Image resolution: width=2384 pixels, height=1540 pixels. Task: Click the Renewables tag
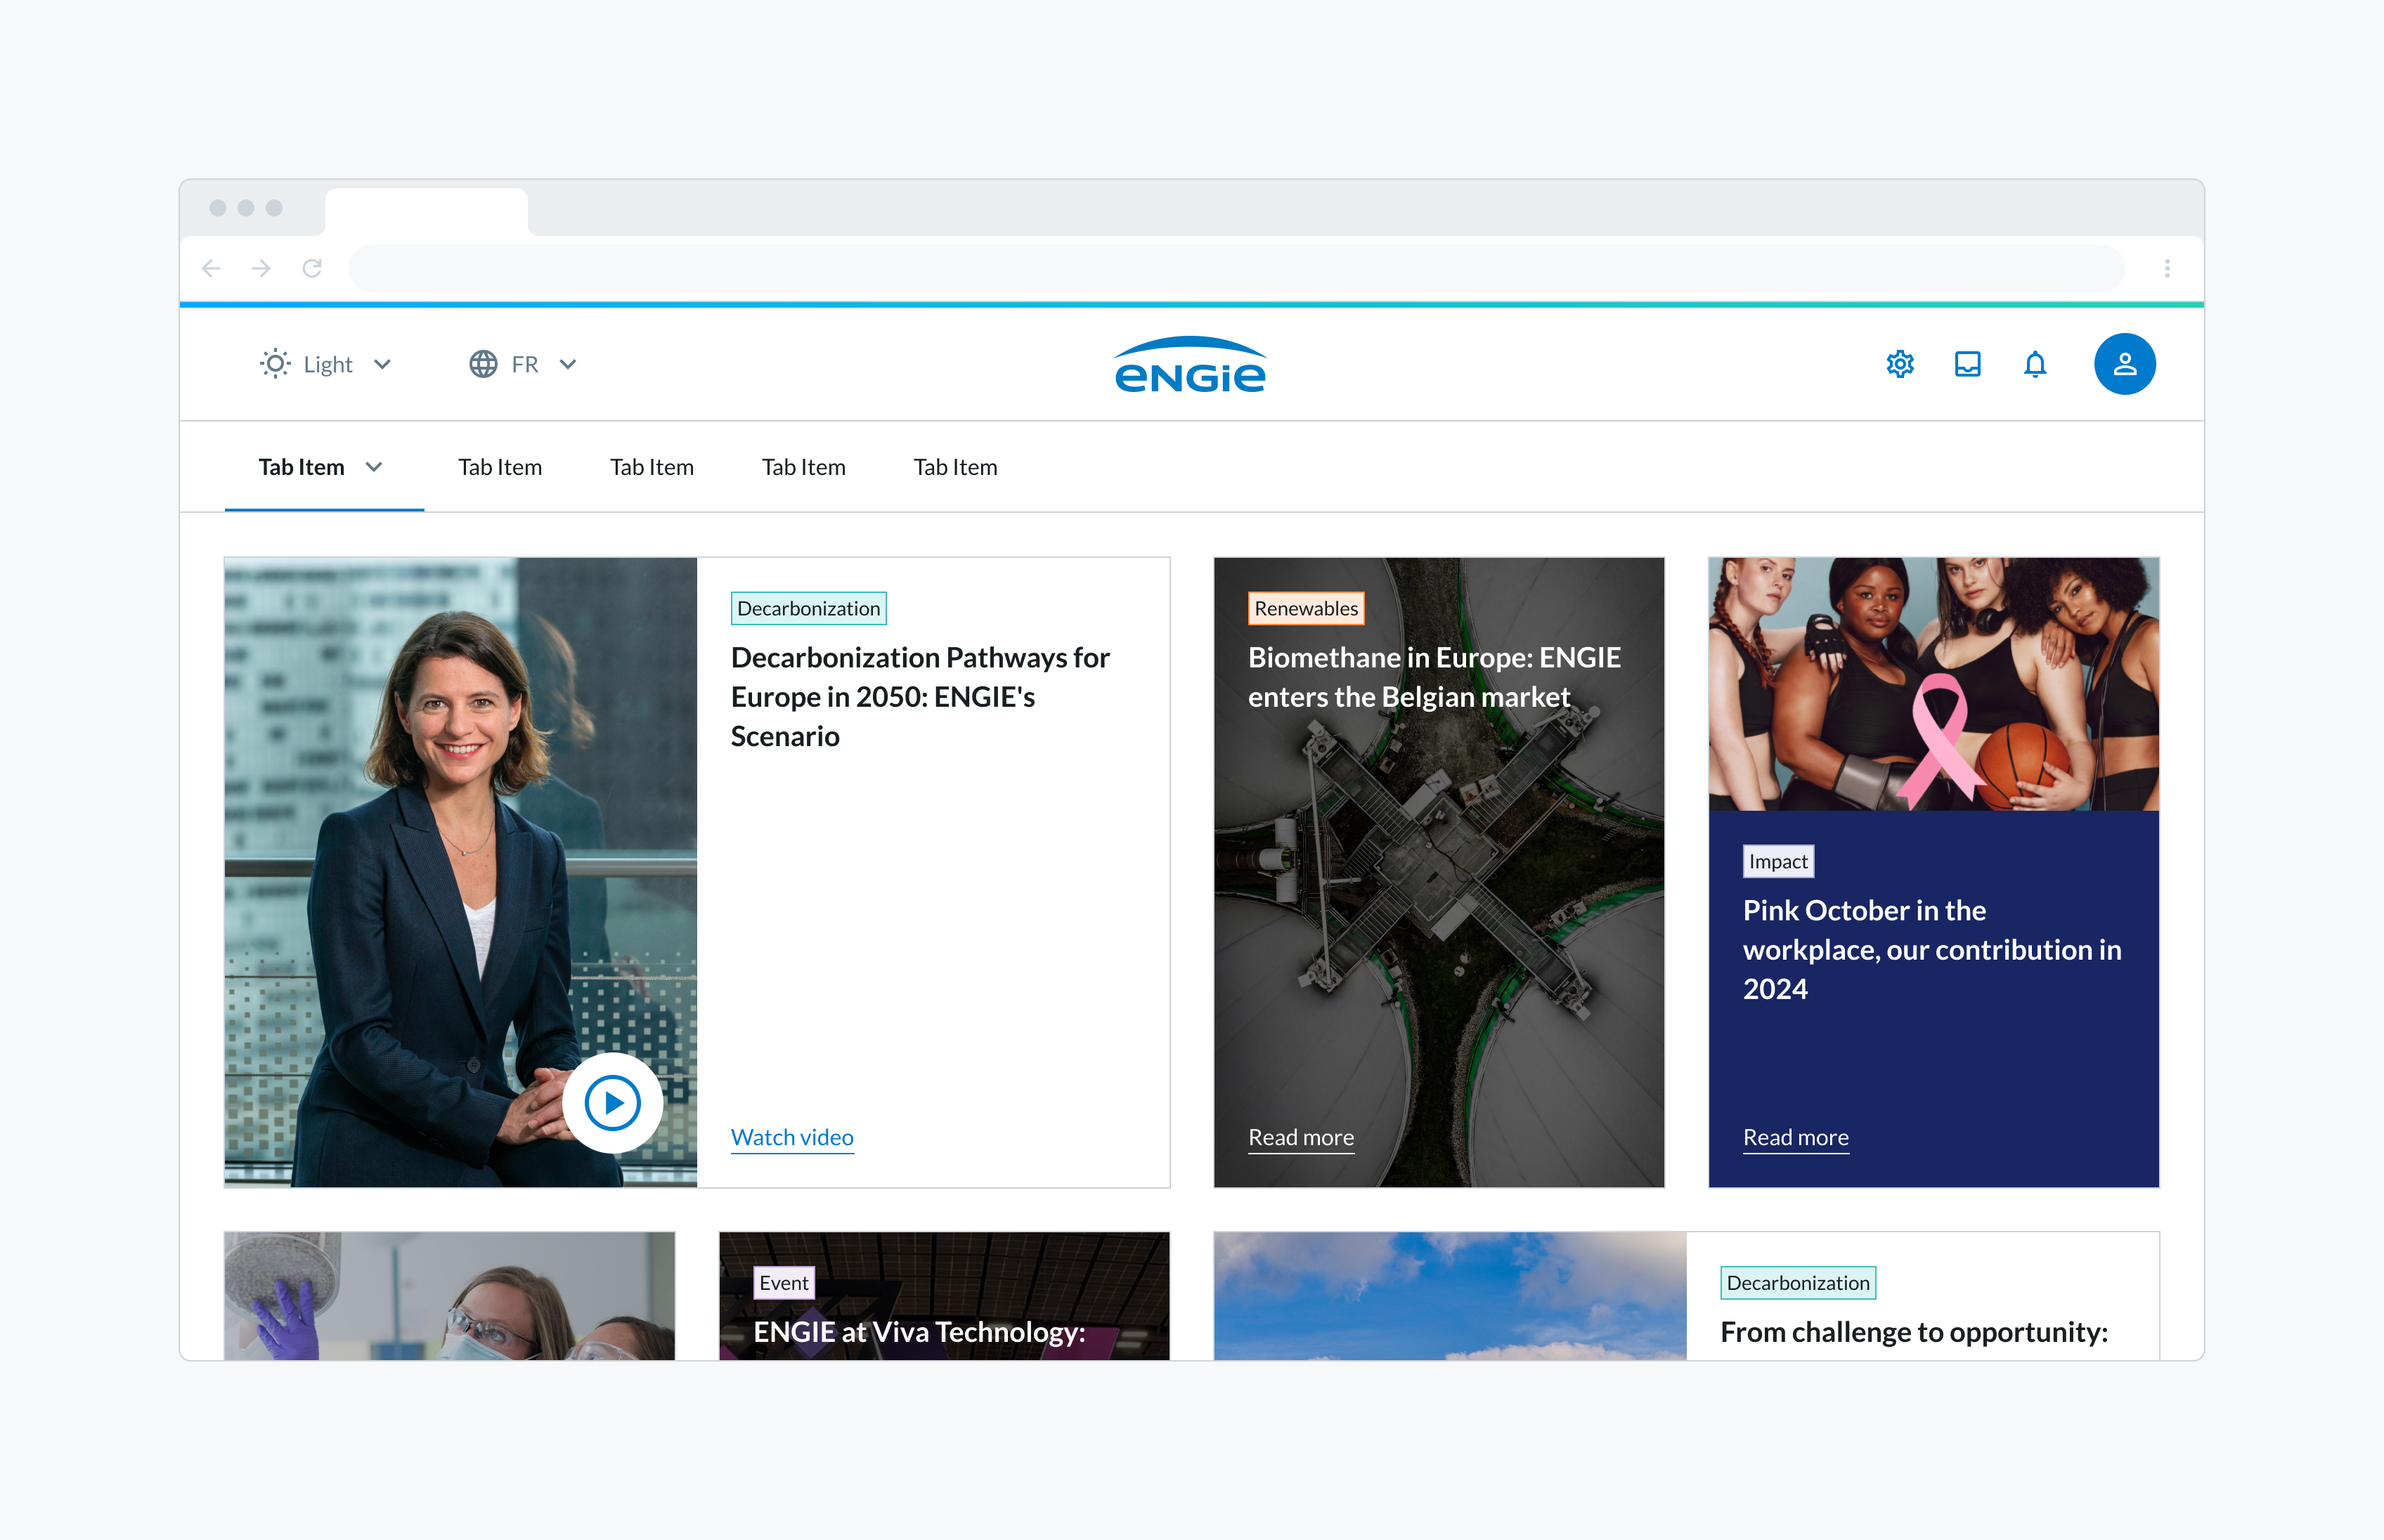point(1307,608)
